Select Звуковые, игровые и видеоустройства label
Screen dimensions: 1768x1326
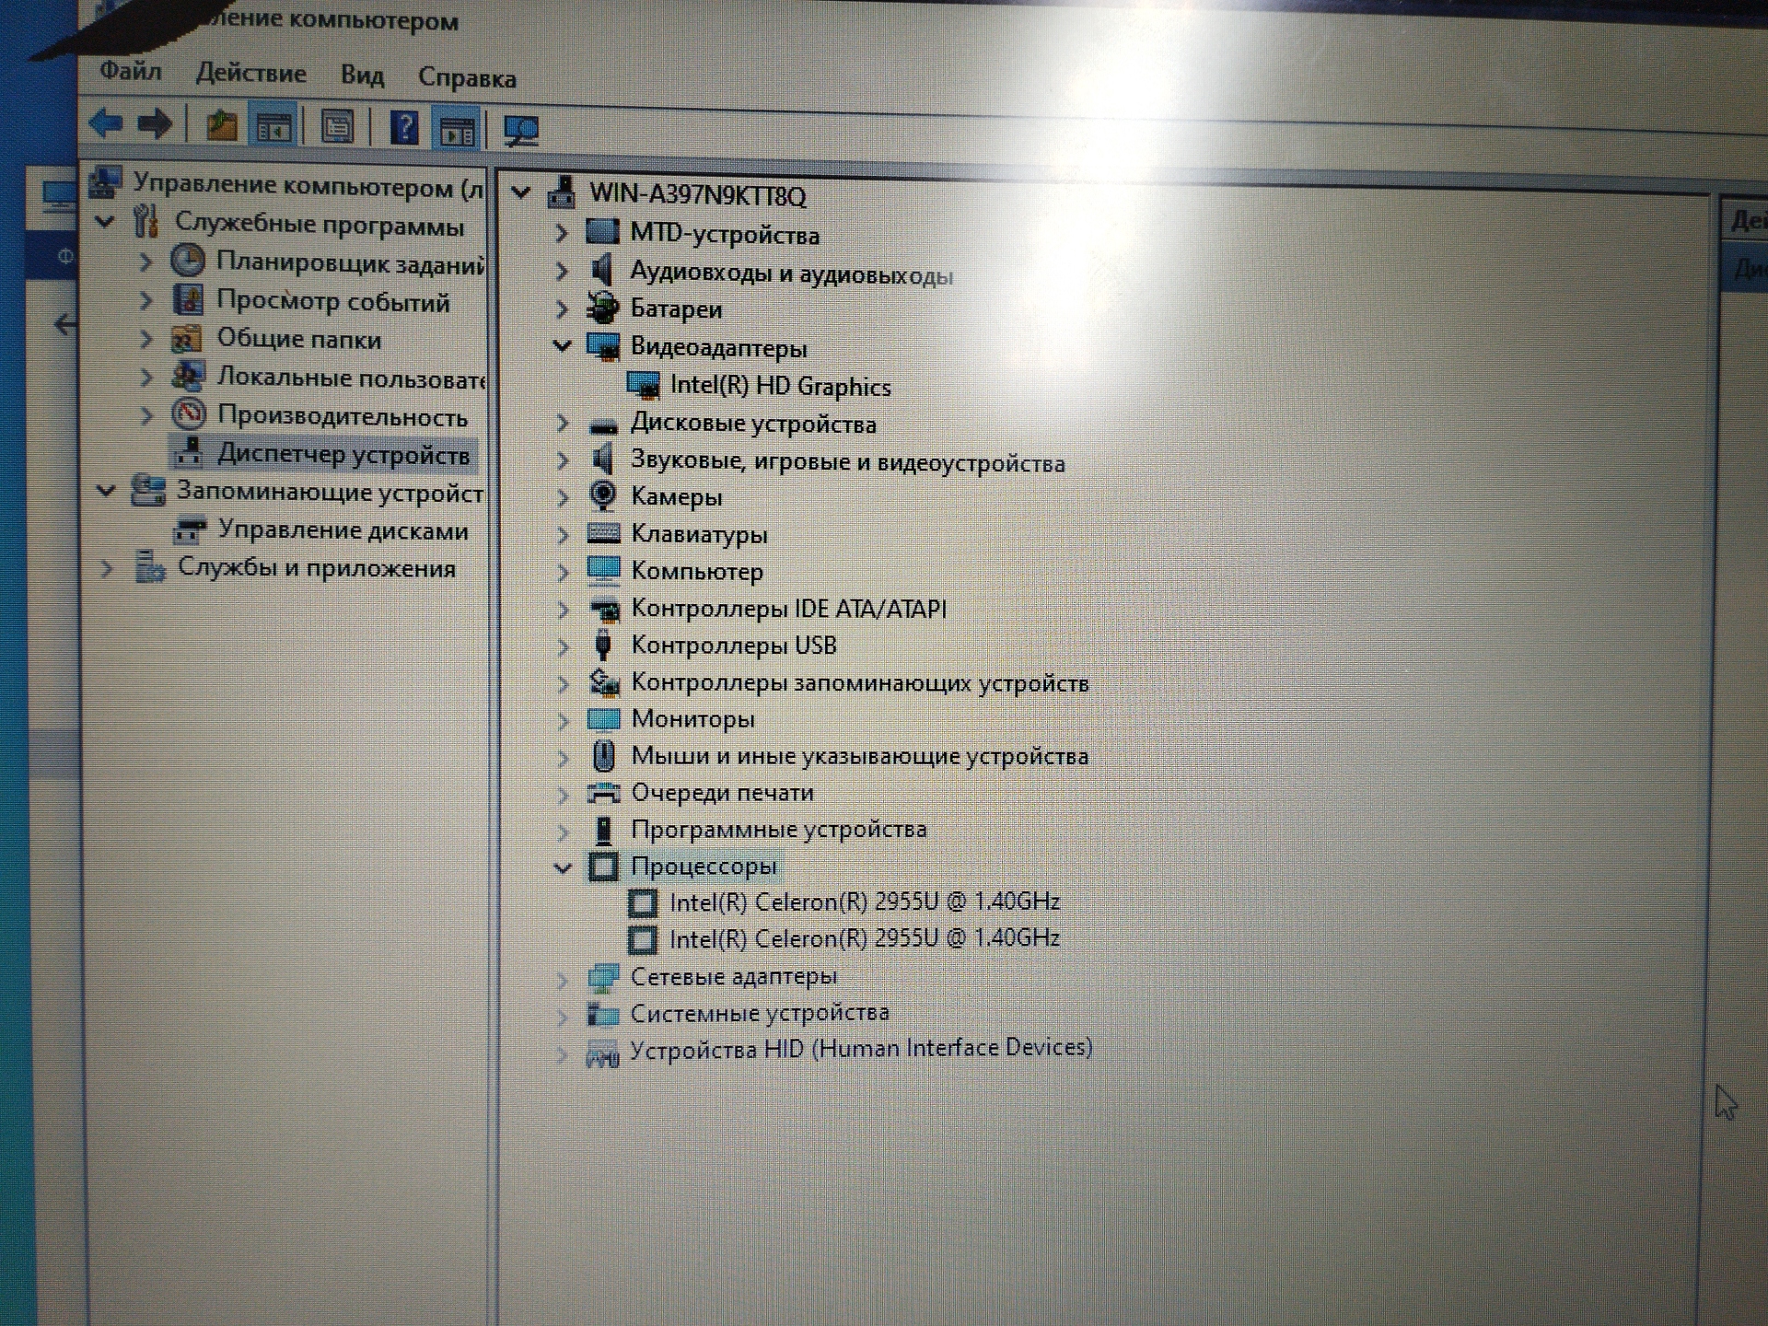(x=847, y=460)
